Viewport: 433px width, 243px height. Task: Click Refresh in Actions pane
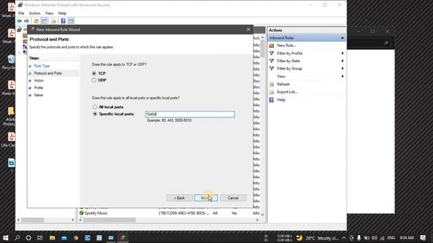283,84
